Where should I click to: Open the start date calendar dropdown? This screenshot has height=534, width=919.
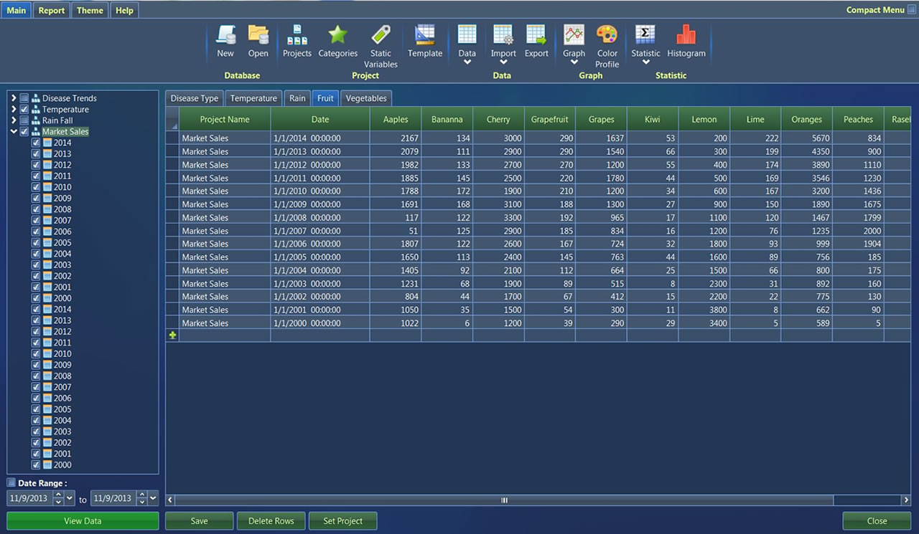70,498
